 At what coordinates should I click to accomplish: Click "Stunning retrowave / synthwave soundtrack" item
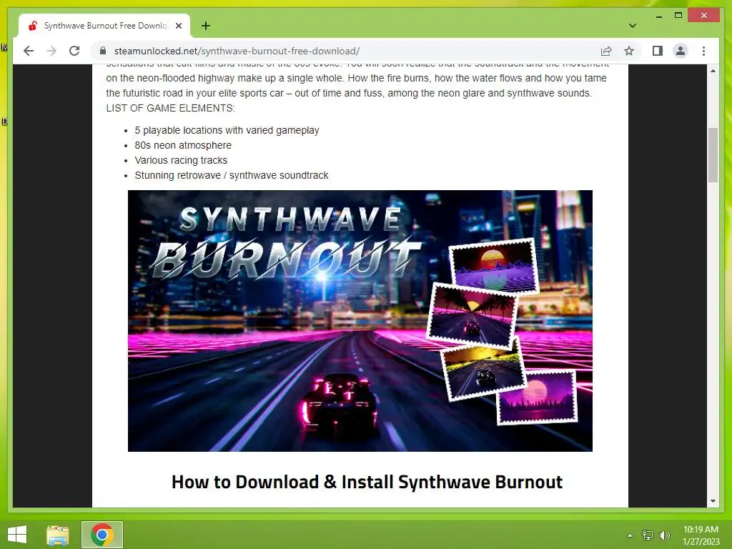[232, 175]
